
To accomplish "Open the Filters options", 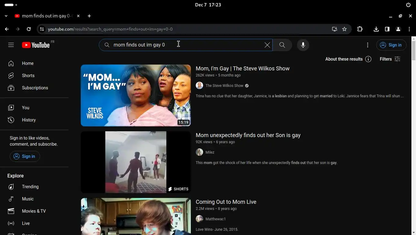I will pyautogui.click(x=390, y=59).
